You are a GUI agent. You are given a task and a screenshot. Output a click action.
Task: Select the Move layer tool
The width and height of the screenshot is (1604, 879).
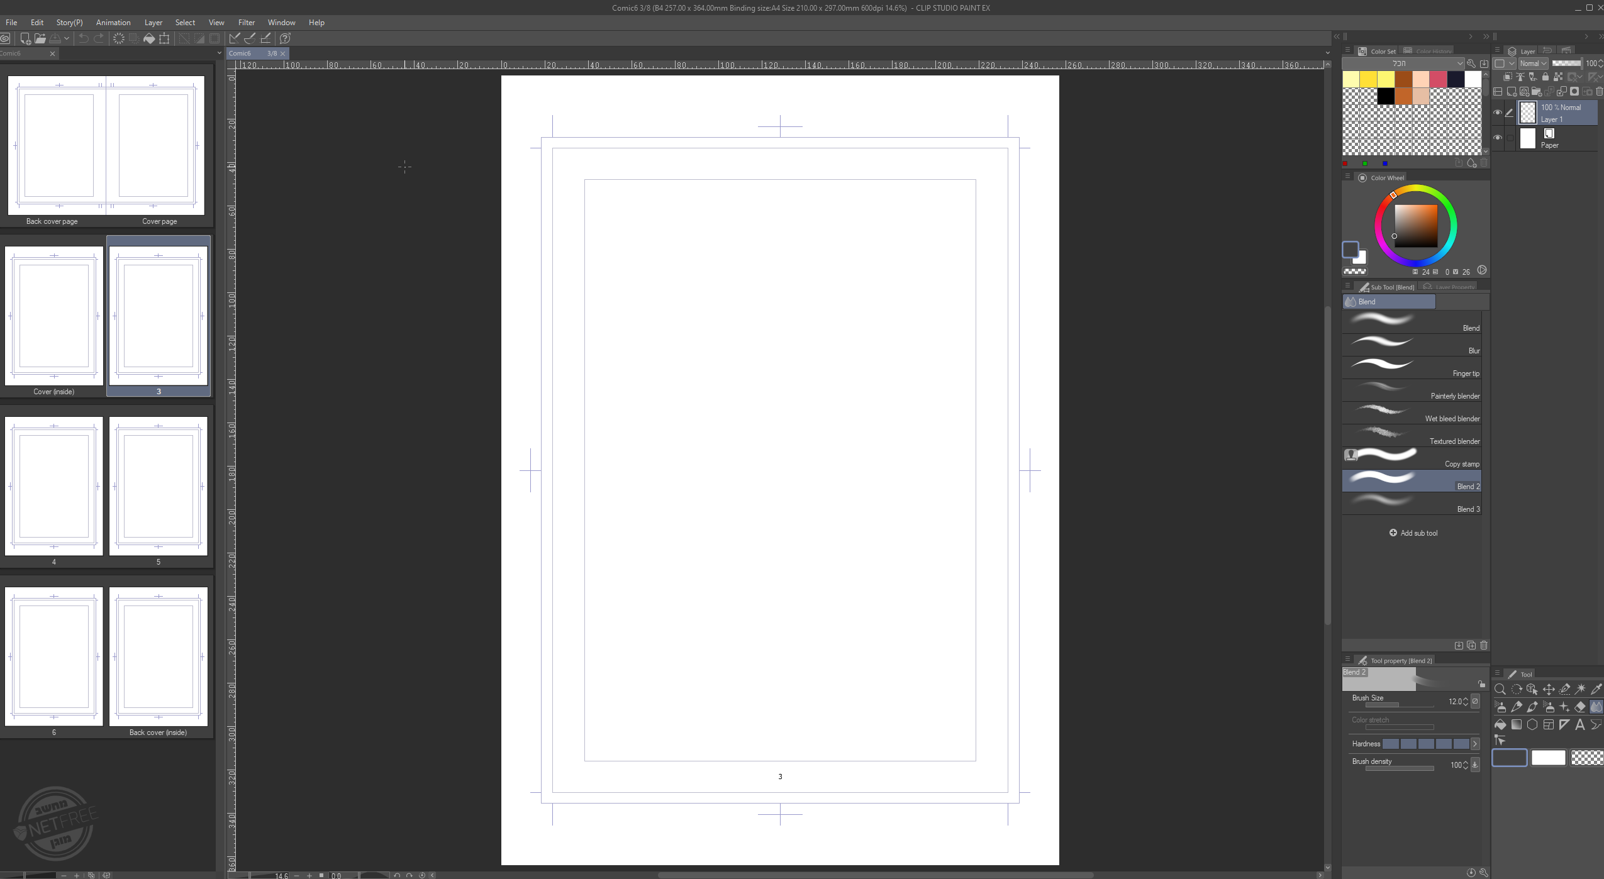coord(1549,689)
